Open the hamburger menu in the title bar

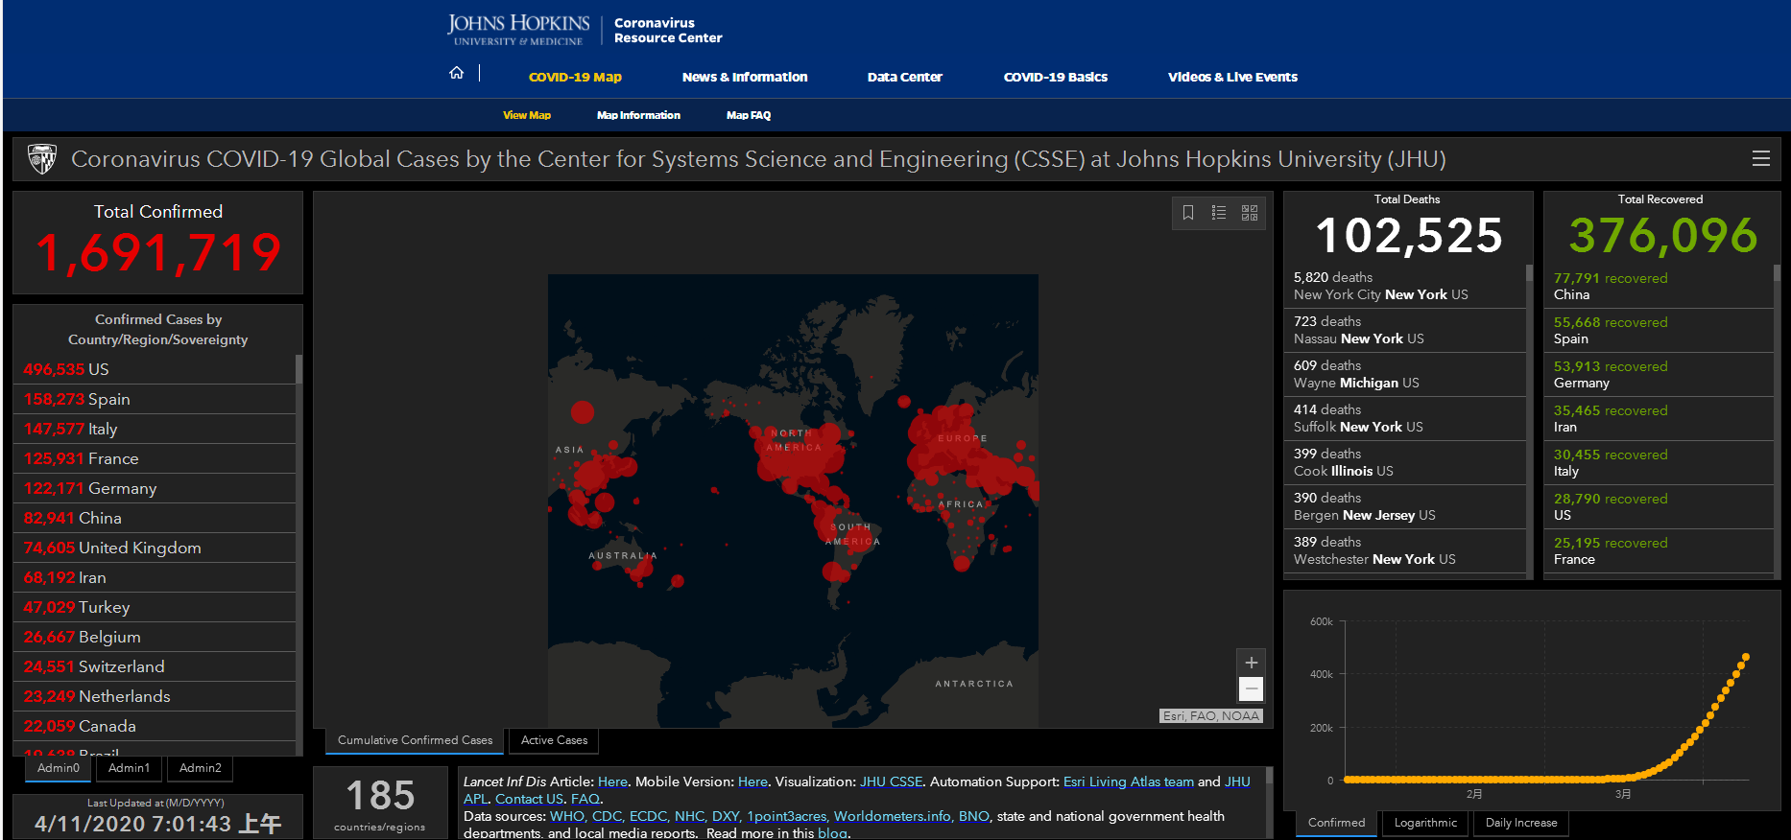[x=1760, y=159]
